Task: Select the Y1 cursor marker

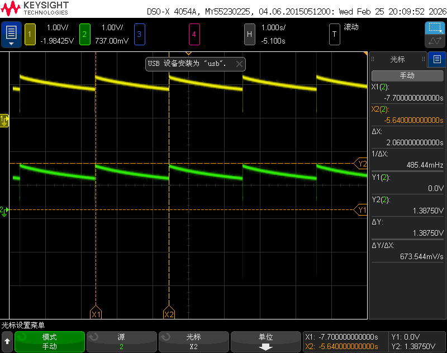Action: (360, 210)
